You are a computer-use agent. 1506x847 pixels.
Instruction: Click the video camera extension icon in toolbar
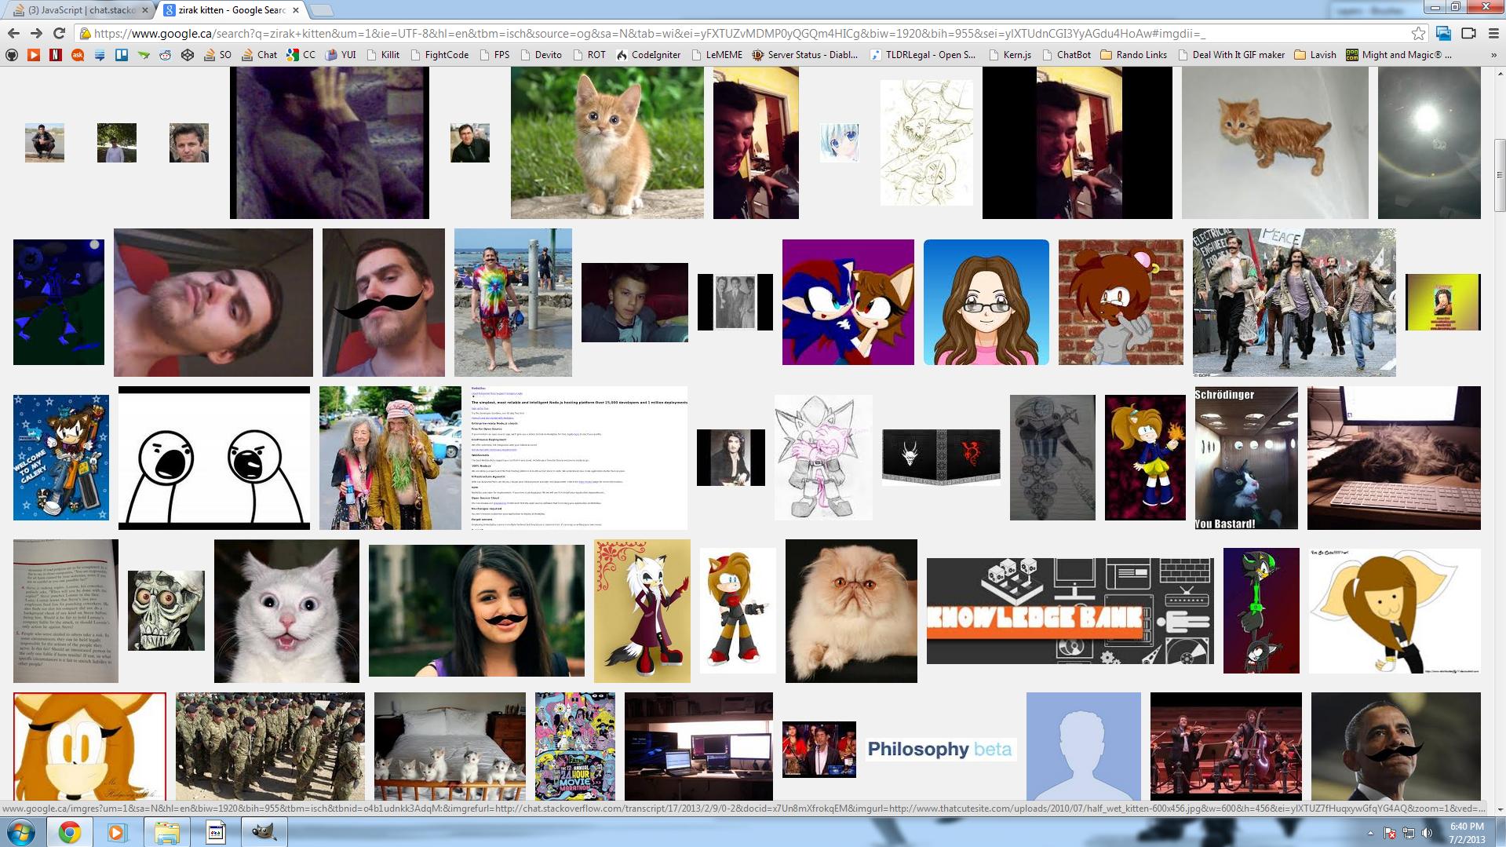1468,33
